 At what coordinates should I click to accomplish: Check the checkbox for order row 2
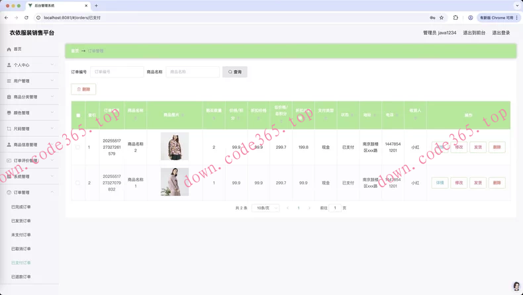pos(77,183)
